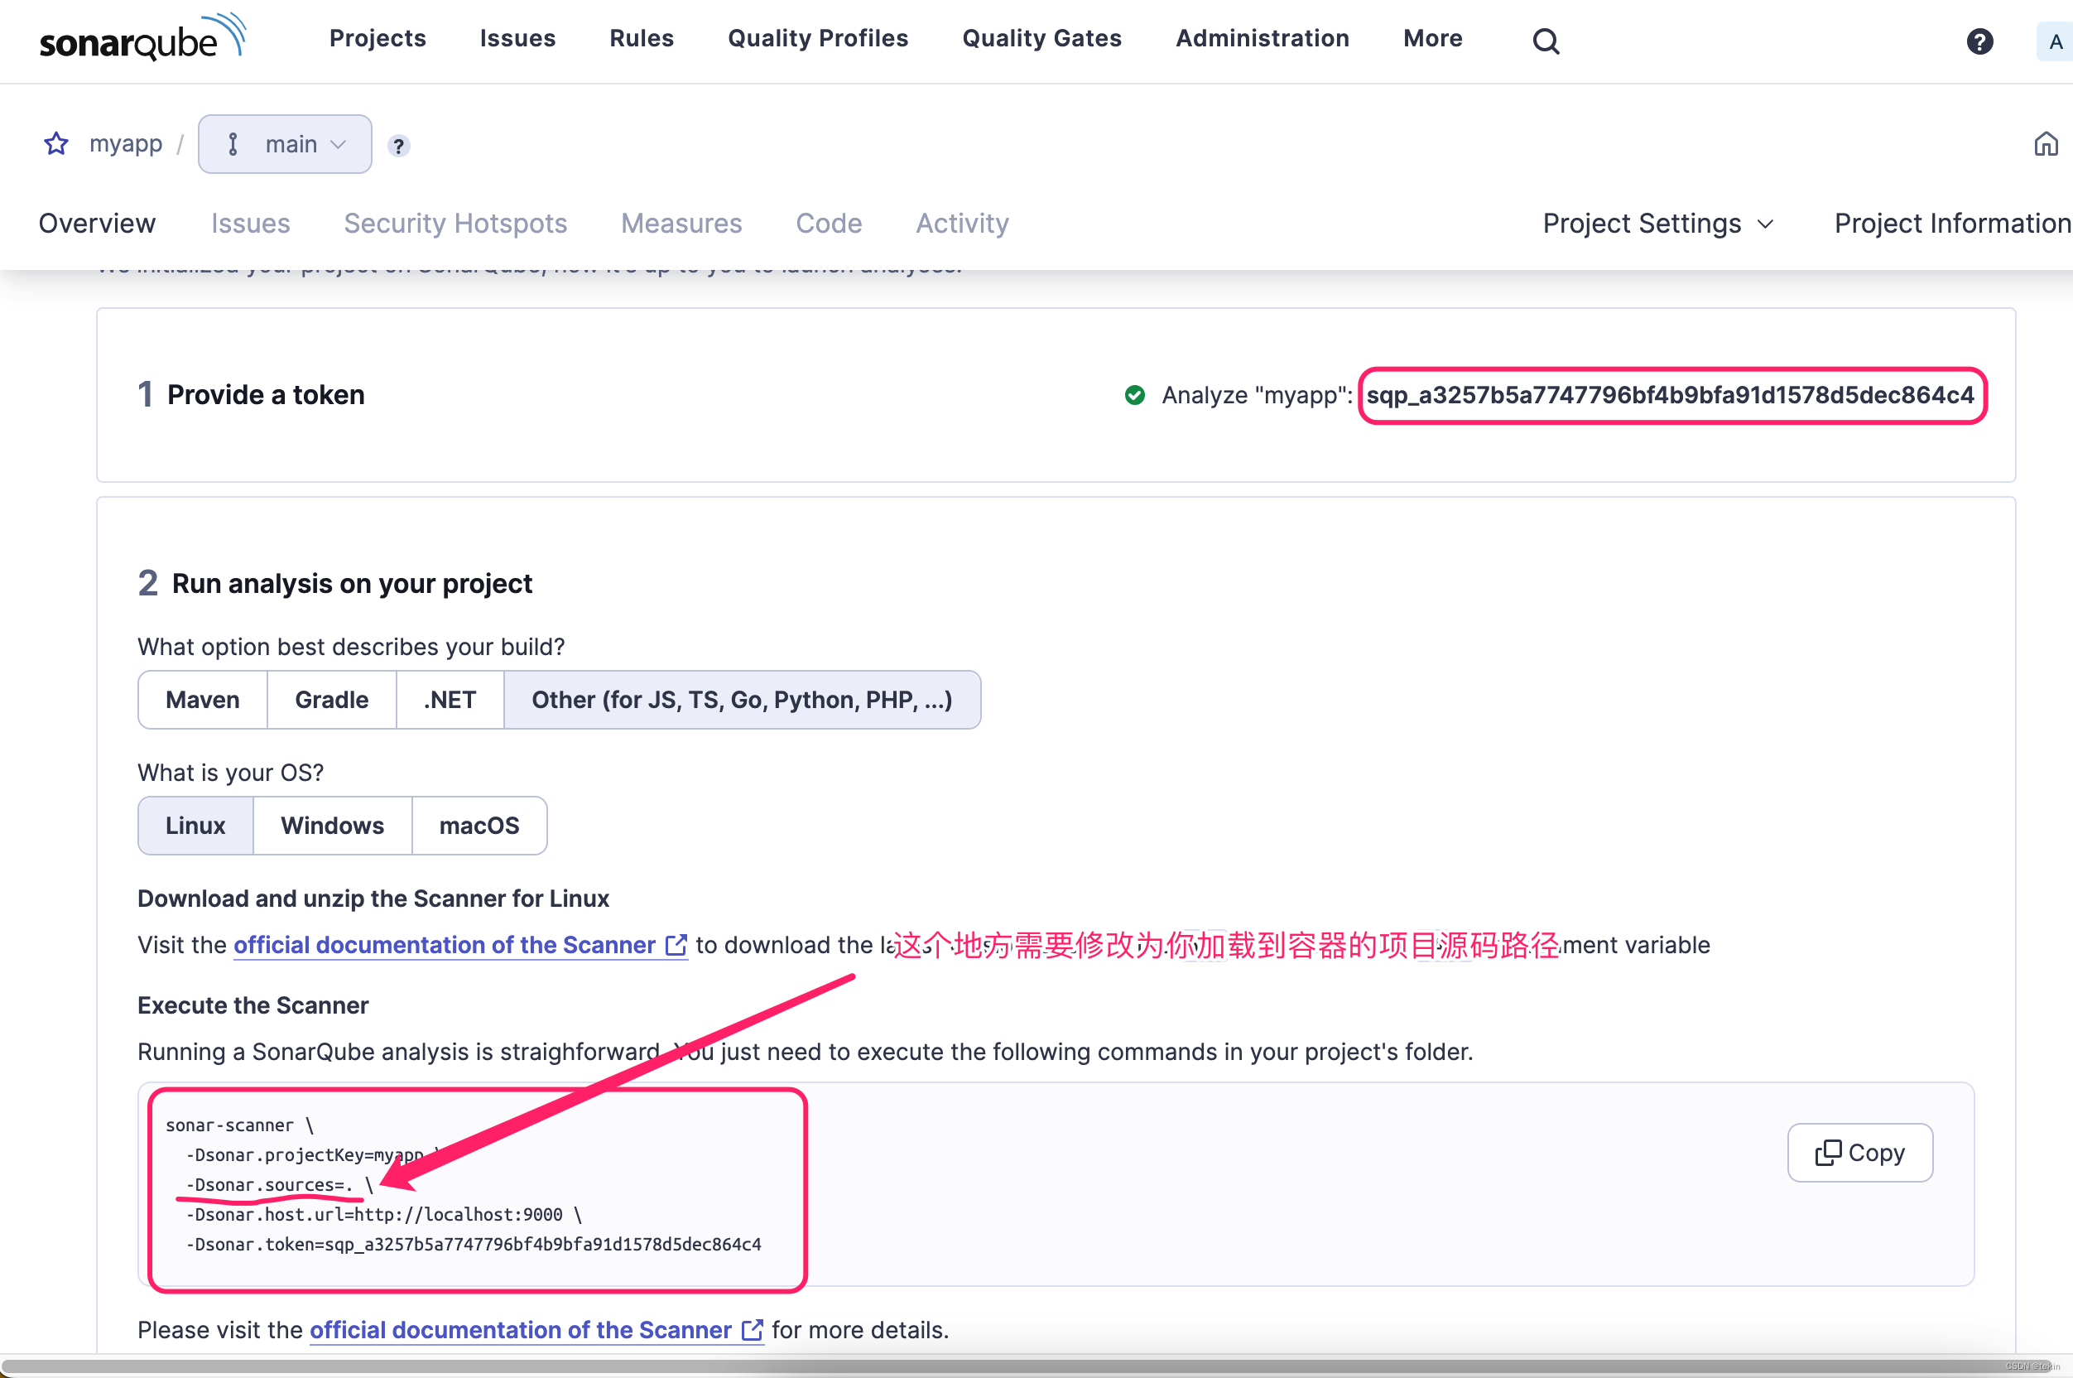Screen dimensions: 2073x1378
Task: Click the branch icon beside main
Action: point(232,143)
